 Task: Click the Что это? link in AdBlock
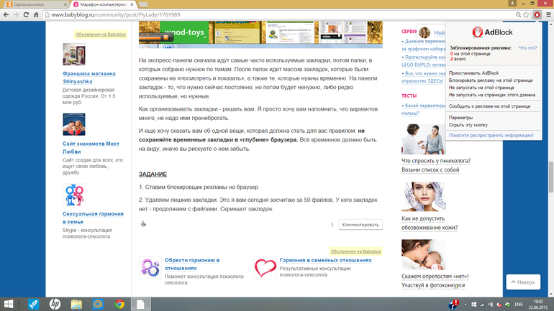(527, 47)
